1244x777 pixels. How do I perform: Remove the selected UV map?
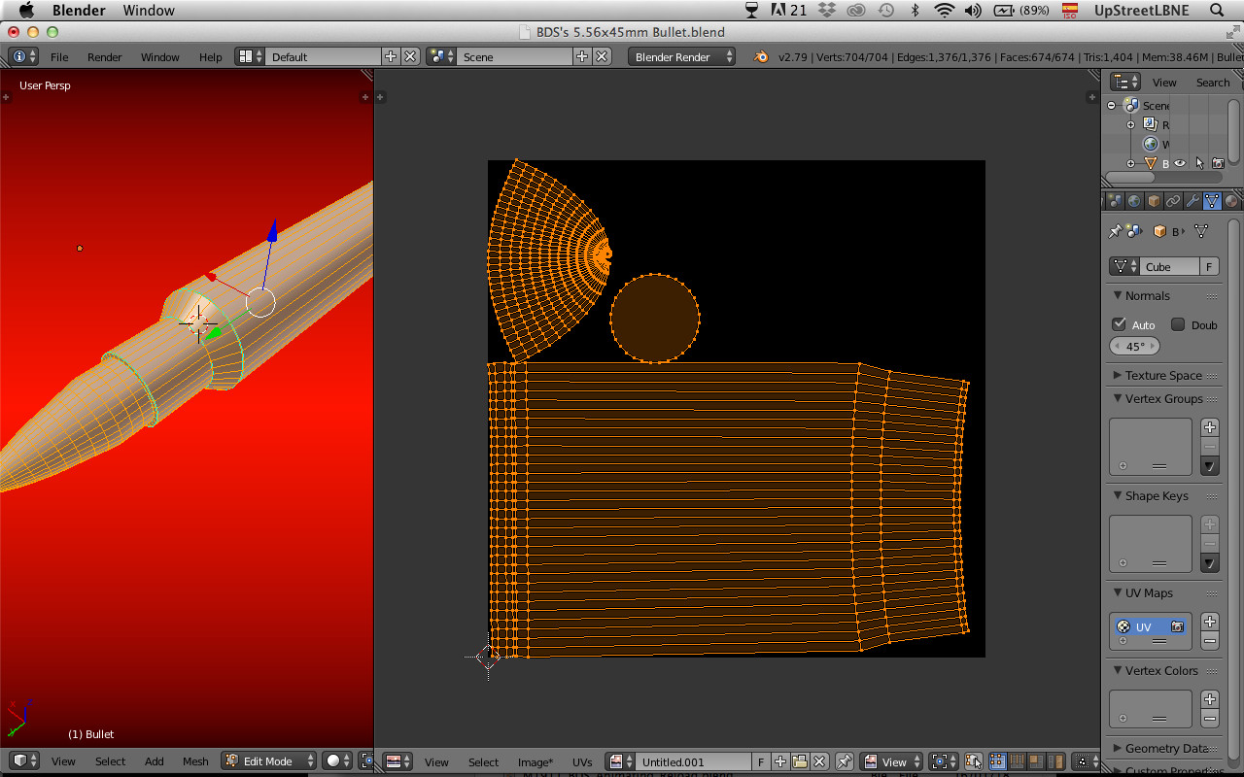[x=1209, y=641]
